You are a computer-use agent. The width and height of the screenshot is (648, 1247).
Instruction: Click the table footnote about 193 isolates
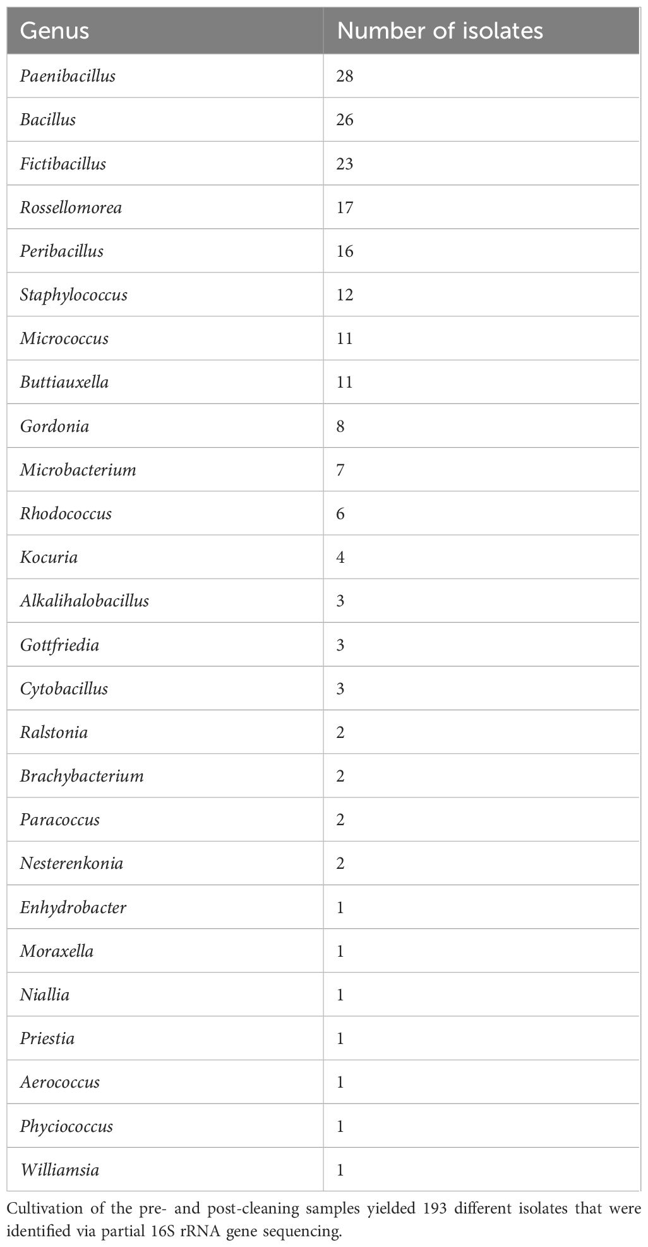324,1218
